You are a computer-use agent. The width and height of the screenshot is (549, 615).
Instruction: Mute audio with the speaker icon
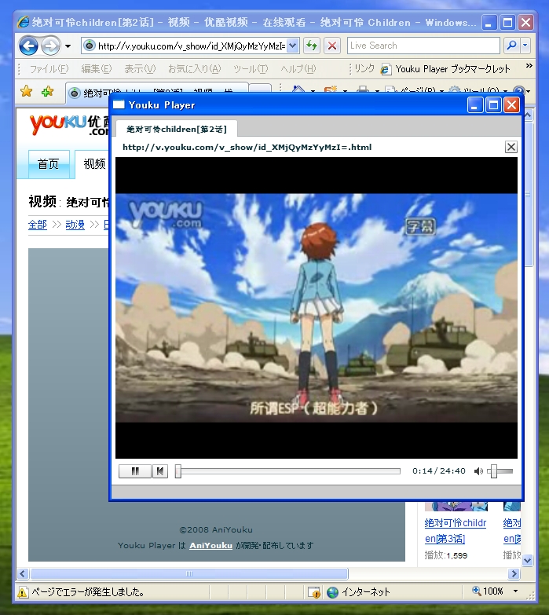(x=478, y=471)
